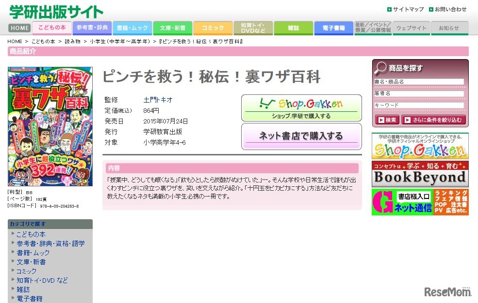Screen dimensions: 478x303
Task: Open the 電子書籍 navigation tab
Action: click(x=333, y=28)
